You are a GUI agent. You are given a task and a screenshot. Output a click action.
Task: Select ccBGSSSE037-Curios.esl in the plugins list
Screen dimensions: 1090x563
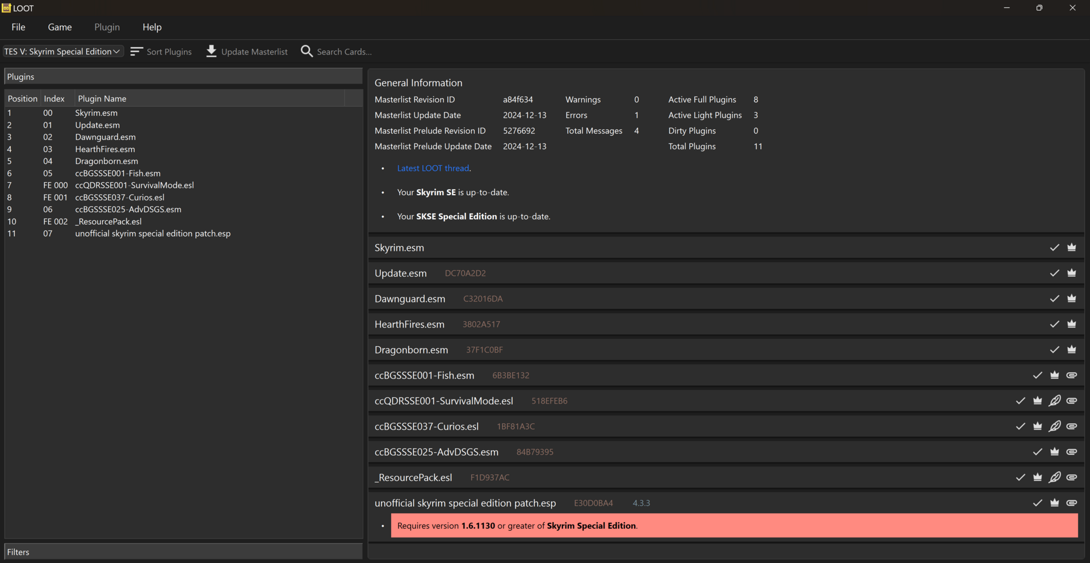coord(183,198)
